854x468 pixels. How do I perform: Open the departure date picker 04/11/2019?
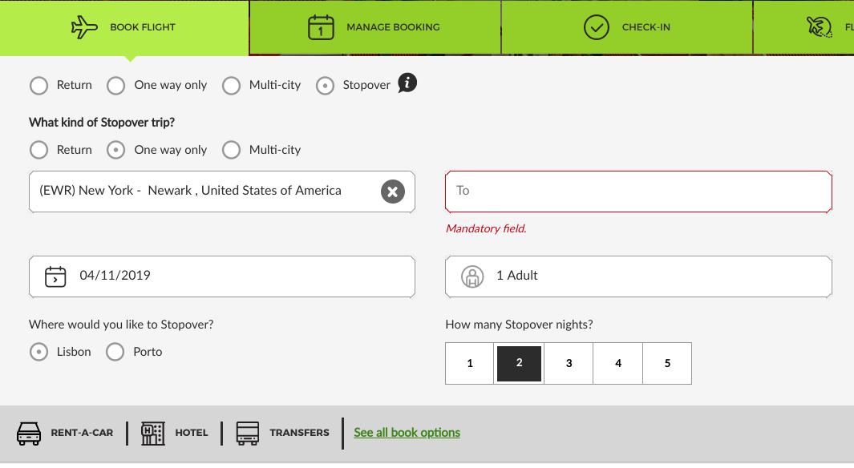222,276
